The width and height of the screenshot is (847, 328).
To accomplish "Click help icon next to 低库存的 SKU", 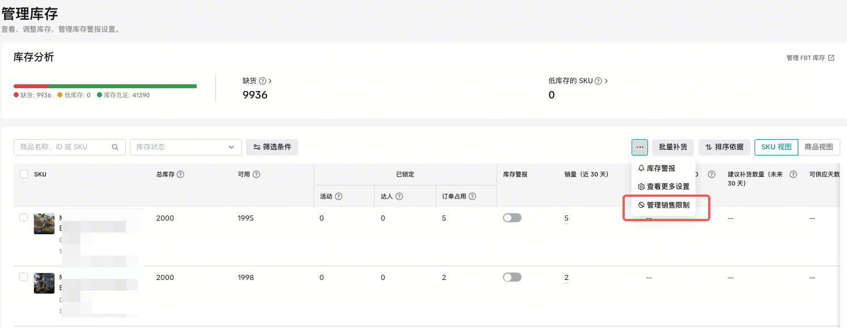I will click(x=598, y=81).
